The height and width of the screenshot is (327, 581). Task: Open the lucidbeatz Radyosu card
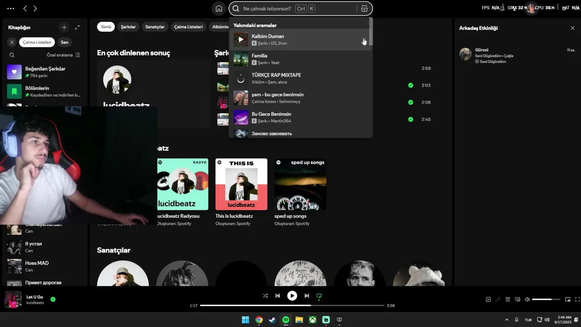[x=182, y=192]
